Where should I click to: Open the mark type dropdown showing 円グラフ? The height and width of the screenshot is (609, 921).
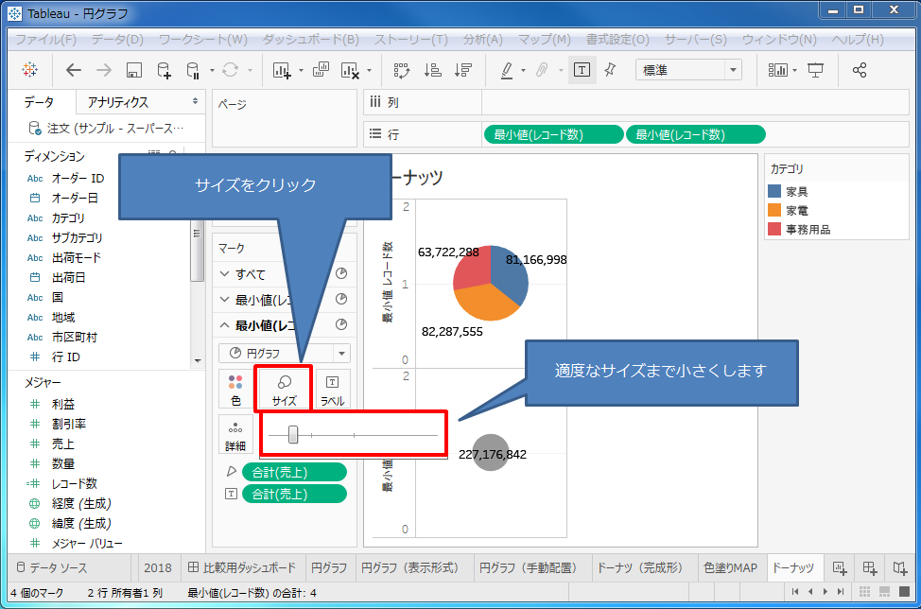(340, 351)
